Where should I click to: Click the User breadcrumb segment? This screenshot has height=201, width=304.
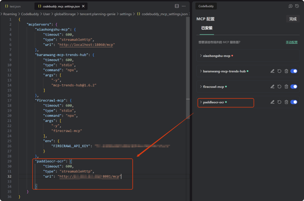pyautogui.click(x=46, y=14)
